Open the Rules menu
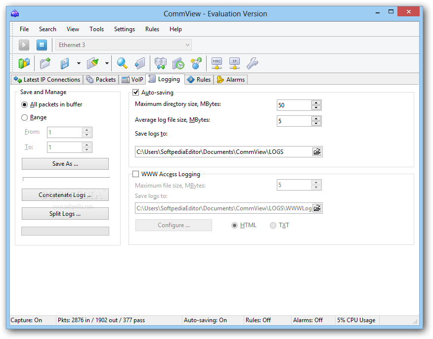This screenshot has width=433, height=339. point(152,29)
